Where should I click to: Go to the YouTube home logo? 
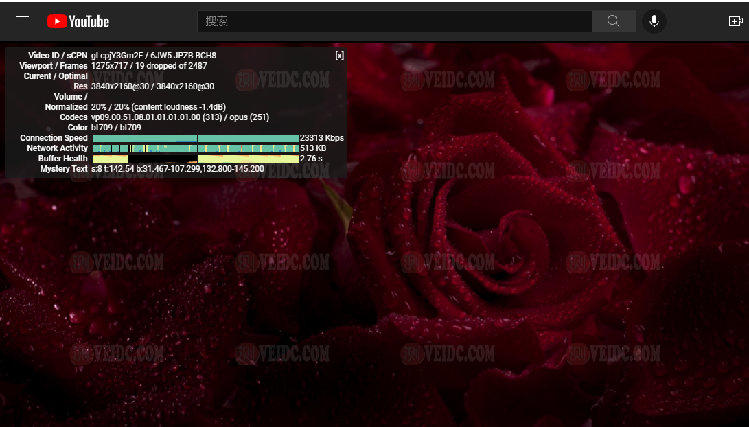pos(78,21)
